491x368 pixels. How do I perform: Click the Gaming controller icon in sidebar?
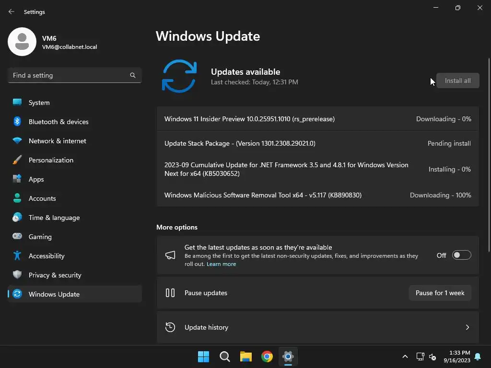click(17, 236)
